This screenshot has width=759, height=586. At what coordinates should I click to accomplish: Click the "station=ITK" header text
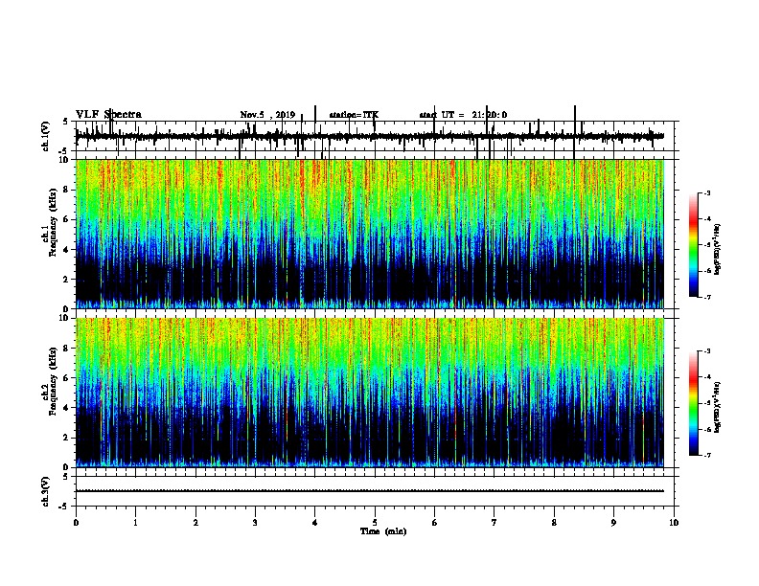(354, 115)
